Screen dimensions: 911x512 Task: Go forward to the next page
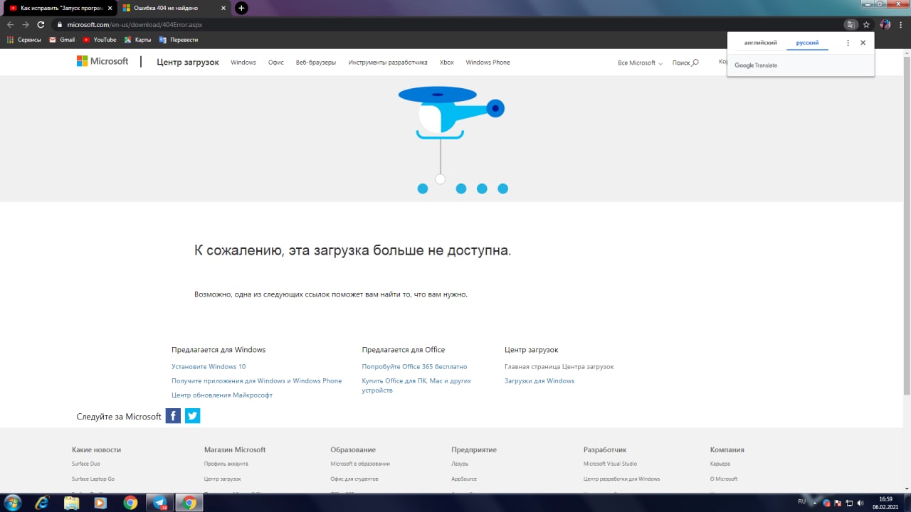(26, 24)
